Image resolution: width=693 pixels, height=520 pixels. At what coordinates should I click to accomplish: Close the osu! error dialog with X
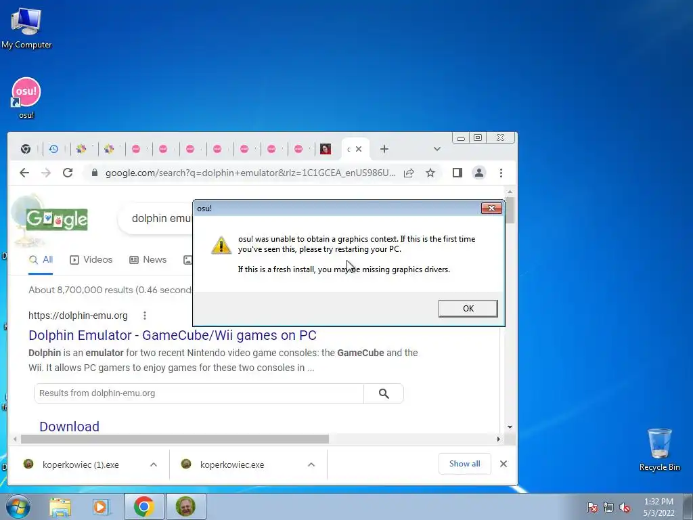491,209
